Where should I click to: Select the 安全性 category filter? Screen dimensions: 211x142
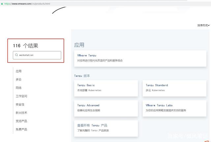pos(20,105)
